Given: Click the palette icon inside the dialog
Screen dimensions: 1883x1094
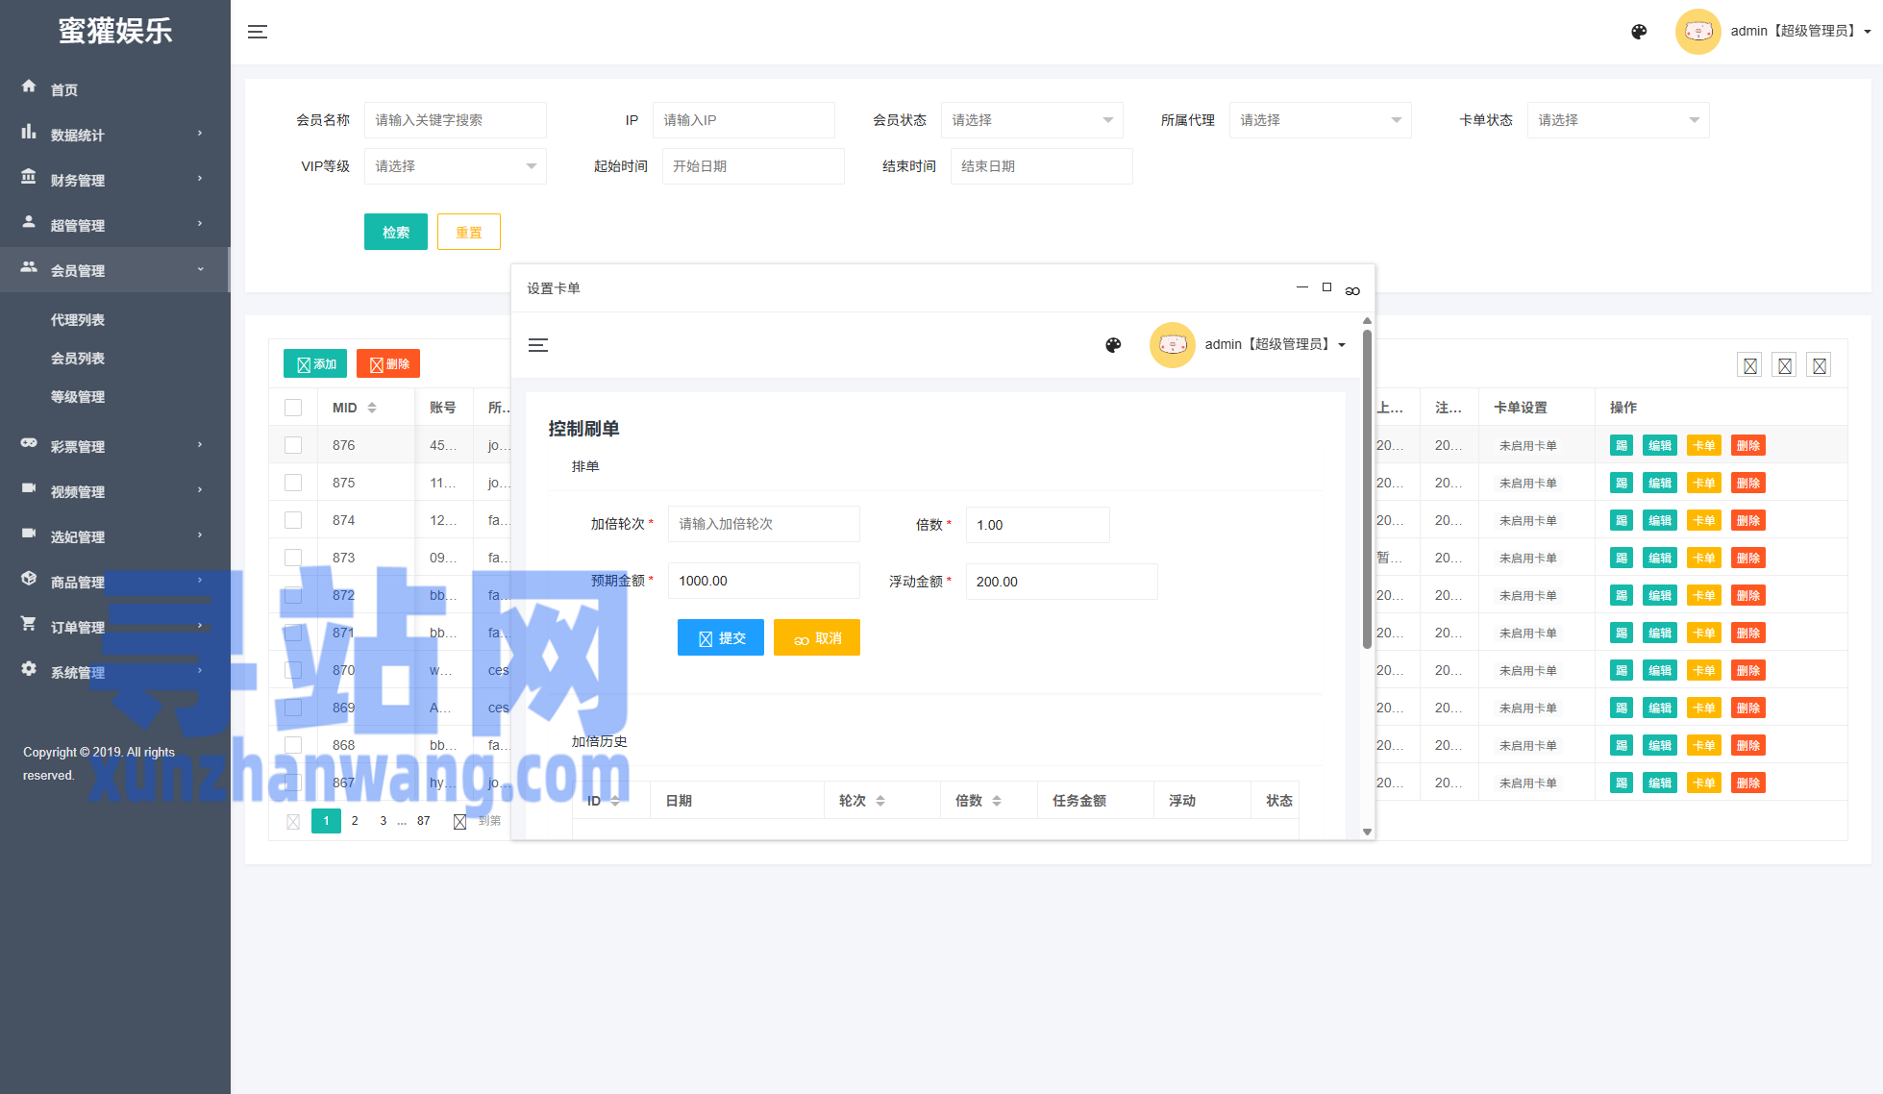Looking at the screenshot, I should tap(1113, 345).
